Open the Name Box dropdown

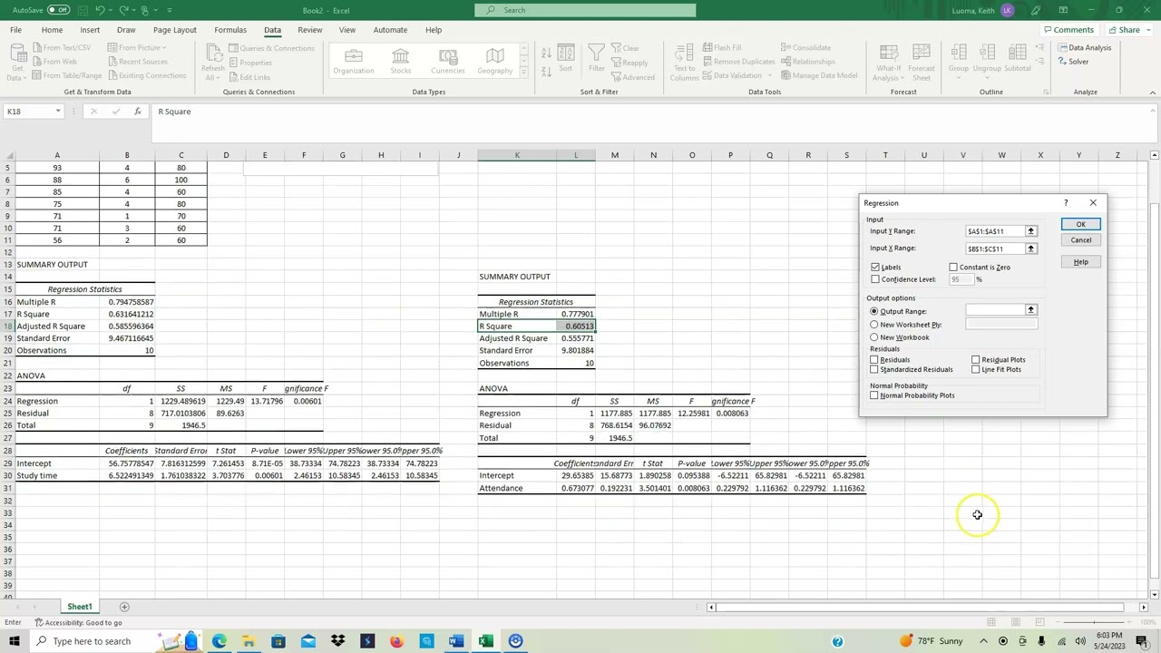pos(58,111)
